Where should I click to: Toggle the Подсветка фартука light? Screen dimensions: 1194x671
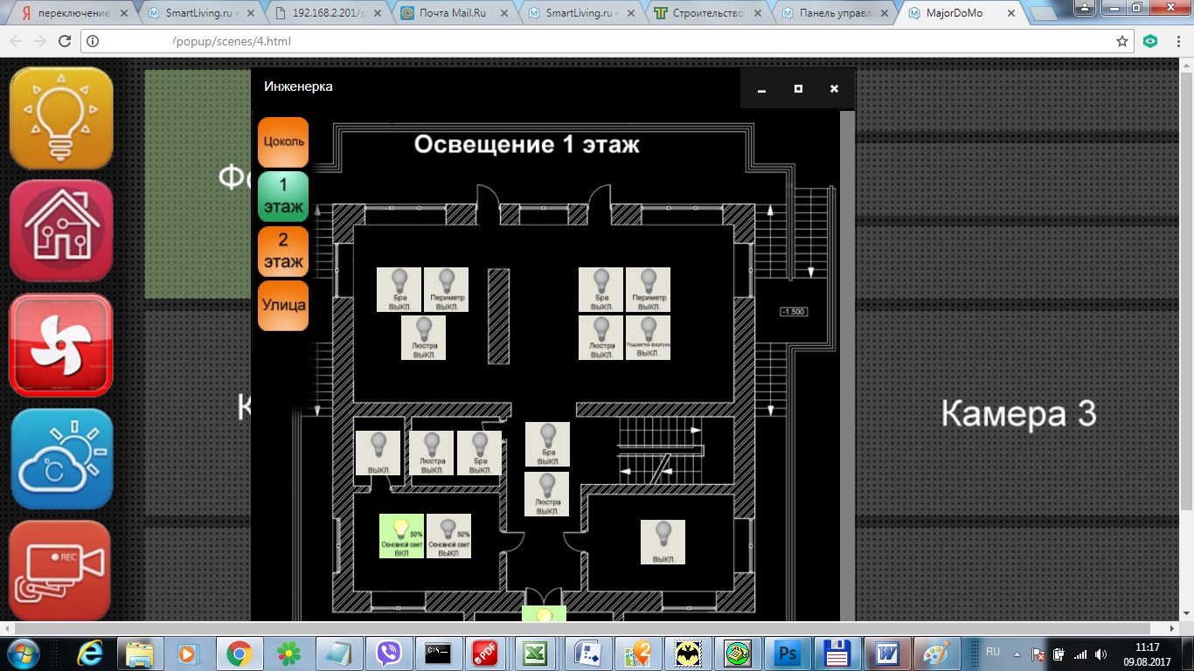[x=649, y=337]
